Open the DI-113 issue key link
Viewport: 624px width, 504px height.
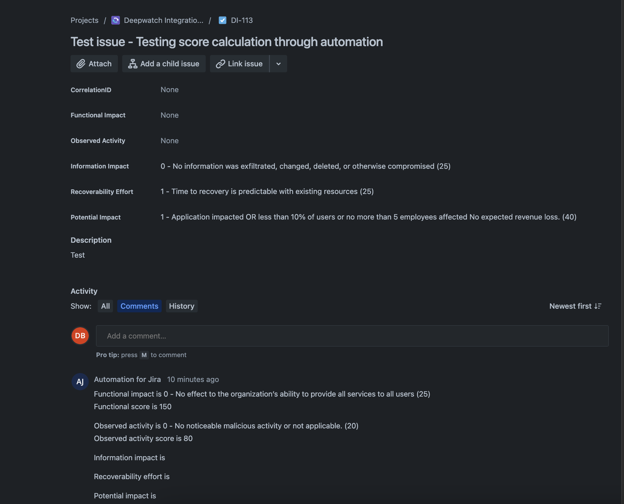pos(242,20)
